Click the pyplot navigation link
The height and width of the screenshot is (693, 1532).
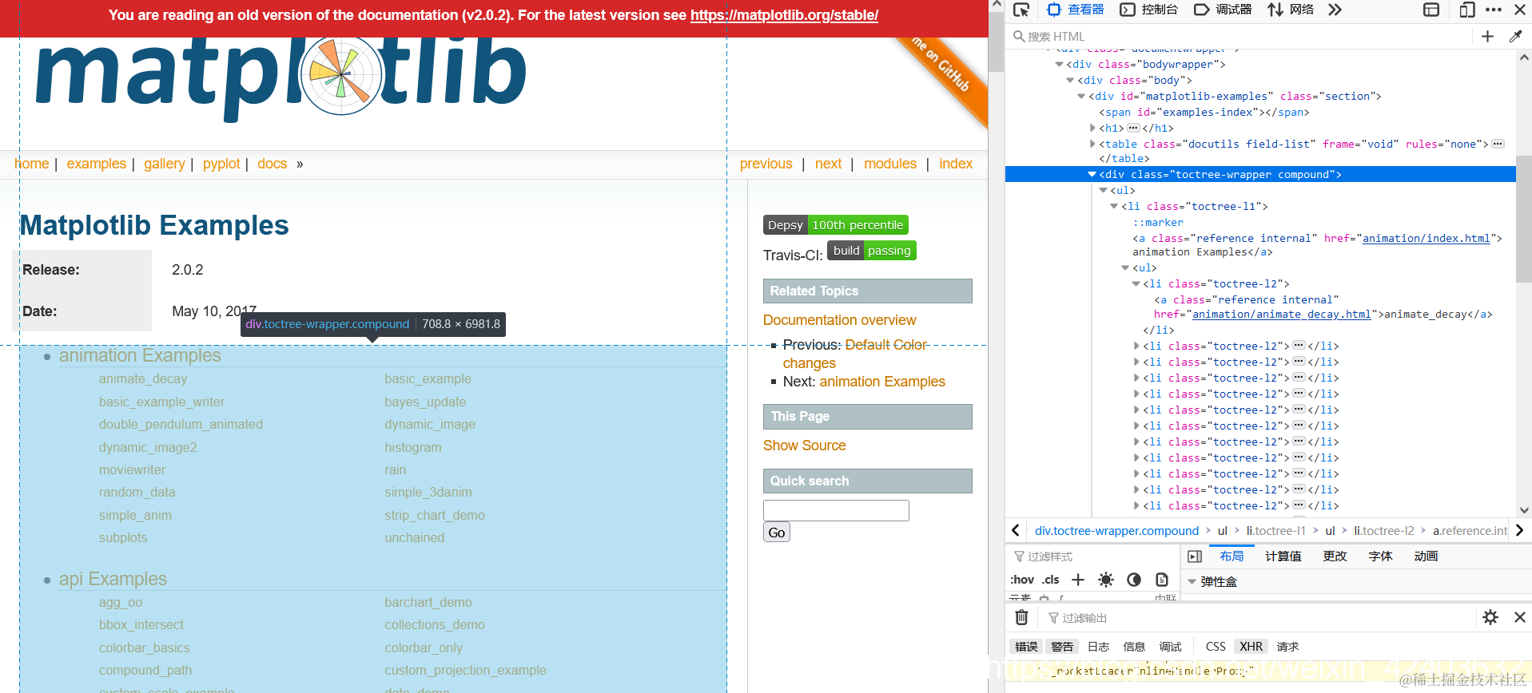pyautogui.click(x=221, y=164)
